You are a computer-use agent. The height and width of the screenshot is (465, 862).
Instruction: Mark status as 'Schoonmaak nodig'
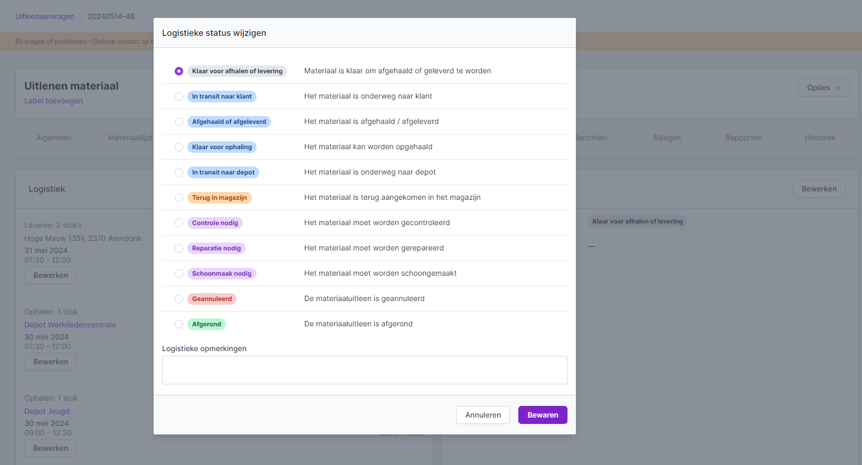179,274
